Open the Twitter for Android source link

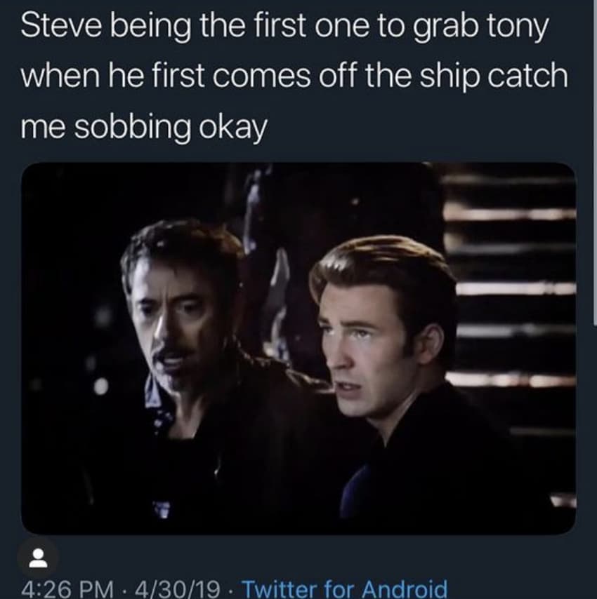click(344, 588)
